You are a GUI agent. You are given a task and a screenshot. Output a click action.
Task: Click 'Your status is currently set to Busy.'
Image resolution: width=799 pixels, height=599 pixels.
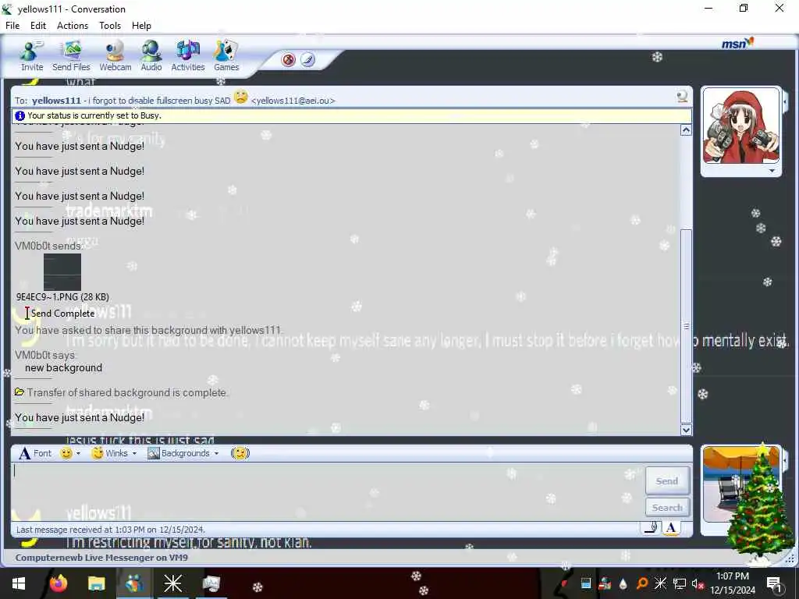click(94, 115)
